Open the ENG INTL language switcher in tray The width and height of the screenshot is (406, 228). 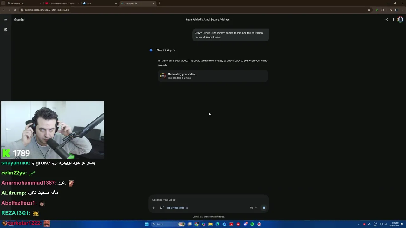click(x=376, y=224)
